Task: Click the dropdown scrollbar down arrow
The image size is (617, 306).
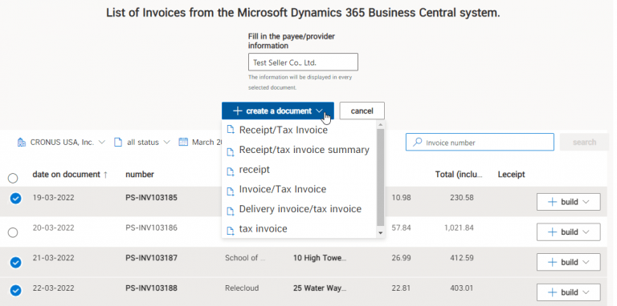Action: click(380, 233)
